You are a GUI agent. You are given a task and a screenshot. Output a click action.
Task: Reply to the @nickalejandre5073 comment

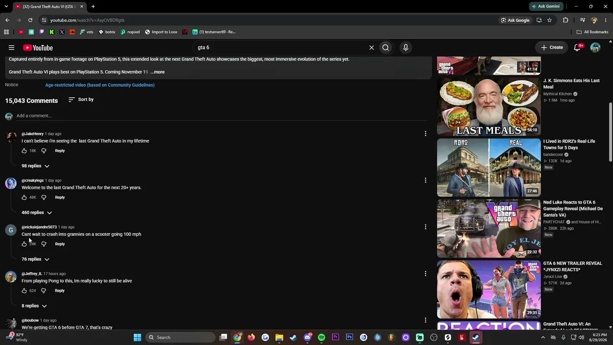coord(60,244)
